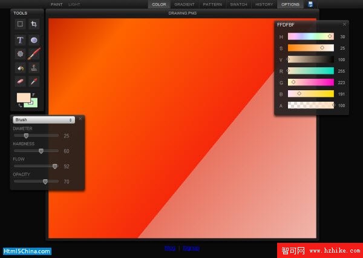Adjust the DIAMETER slider handle
The height and width of the screenshot is (258, 363).
tap(26, 136)
